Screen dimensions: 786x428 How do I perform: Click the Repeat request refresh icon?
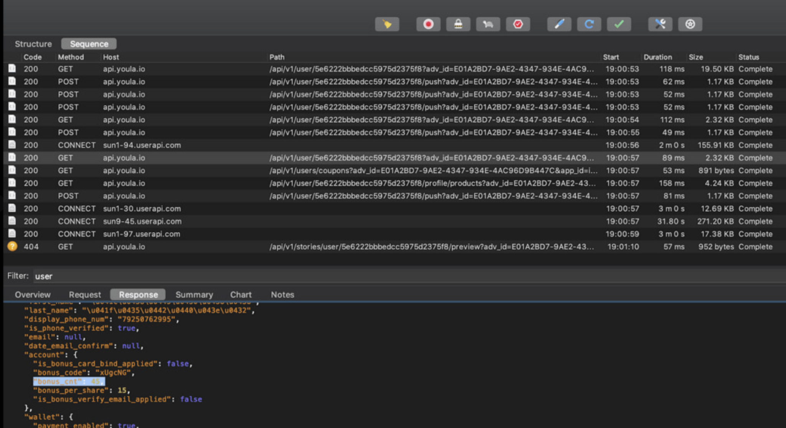[589, 25]
